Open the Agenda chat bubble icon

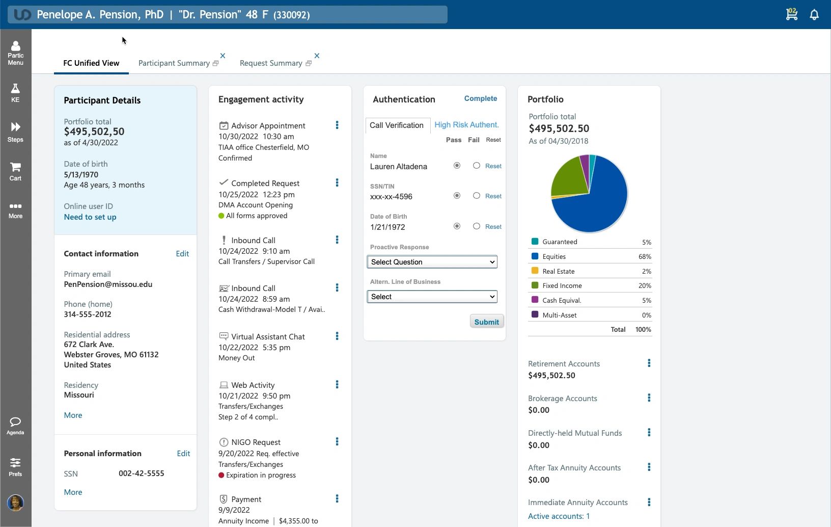[x=15, y=426]
